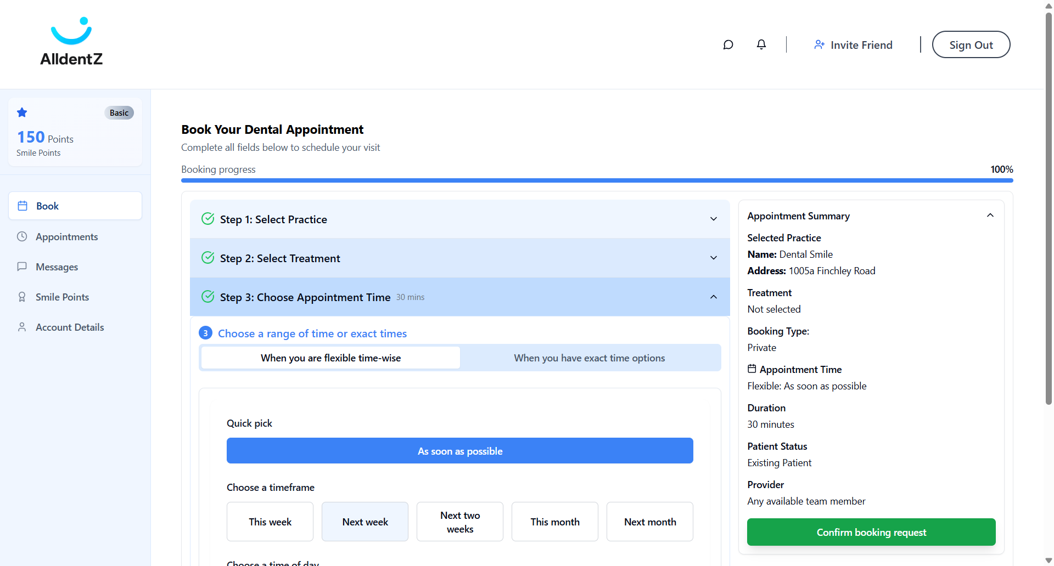Open the chat messages icon in header

pos(728,45)
